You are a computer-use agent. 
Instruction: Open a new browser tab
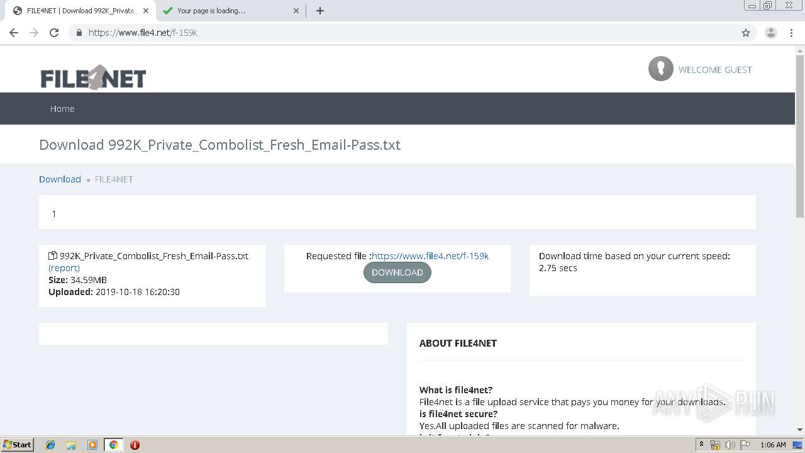click(319, 11)
